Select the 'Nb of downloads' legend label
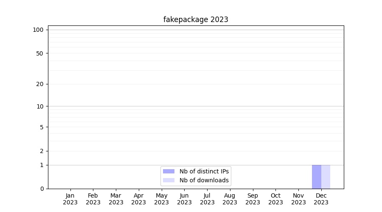This screenshot has width=382, height=212. pyautogui.click(x=204, y=180)
